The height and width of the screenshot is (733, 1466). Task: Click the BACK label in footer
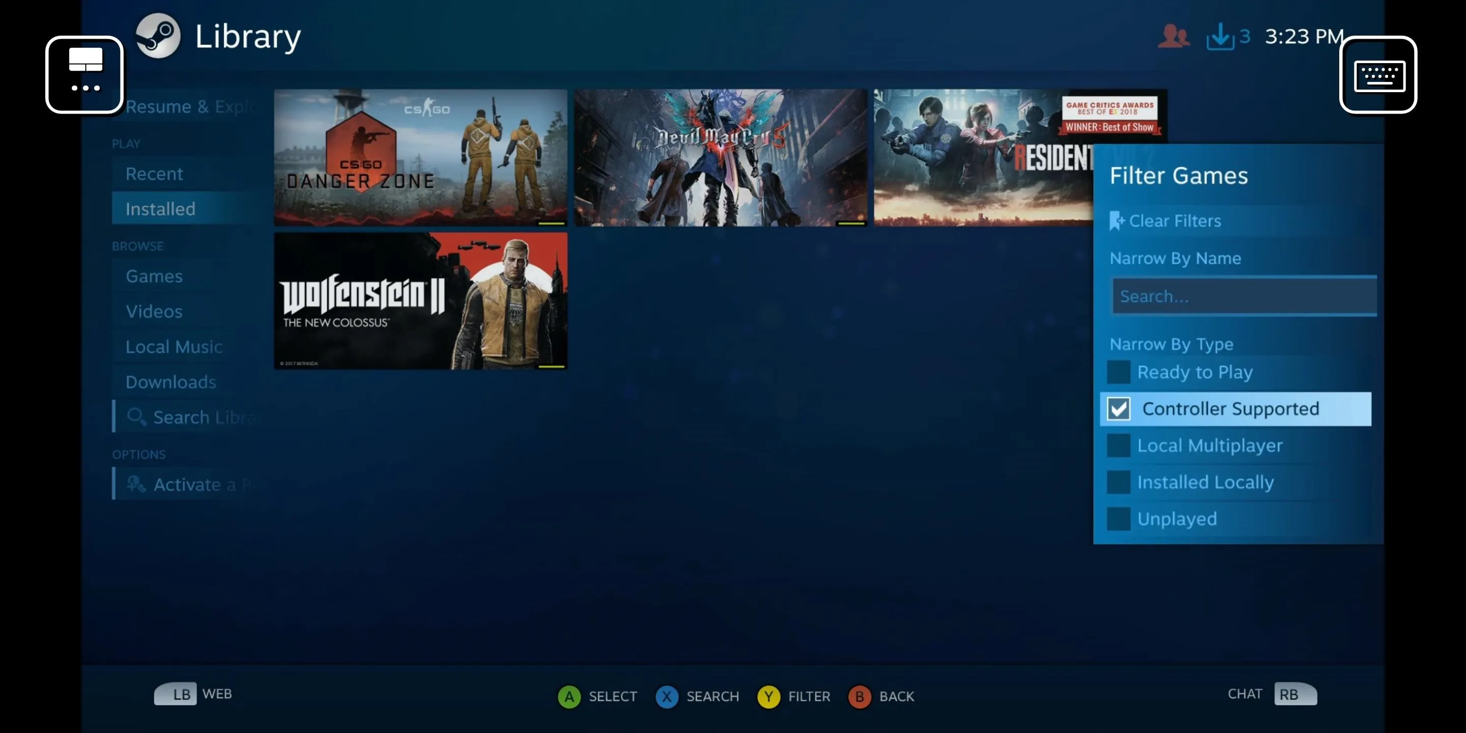click(x=896, y=696)
